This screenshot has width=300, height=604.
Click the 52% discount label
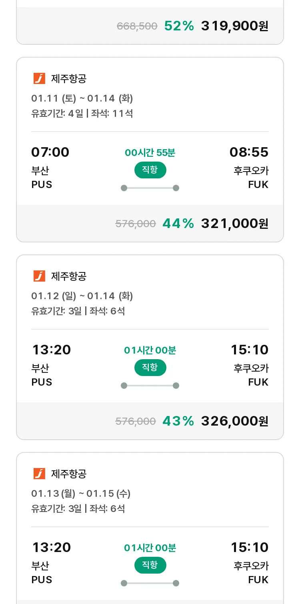pos(179,26)
